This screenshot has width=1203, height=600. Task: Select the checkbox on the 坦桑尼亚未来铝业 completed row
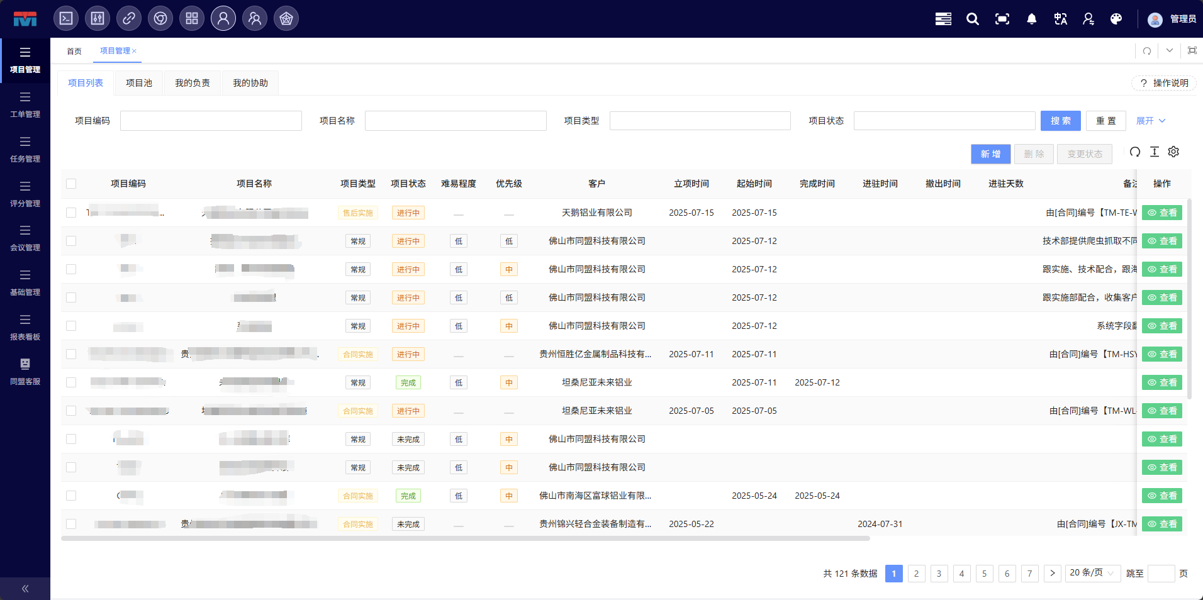(71, 382)
